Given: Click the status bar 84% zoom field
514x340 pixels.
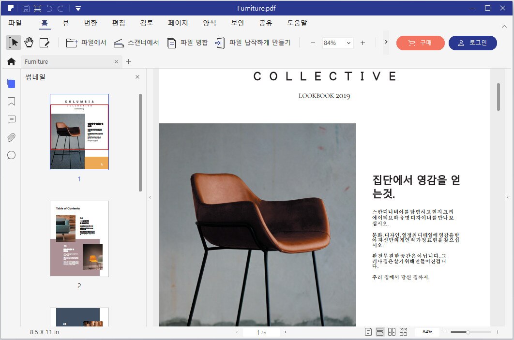Looking at the screenshot, I should [427, 332].
